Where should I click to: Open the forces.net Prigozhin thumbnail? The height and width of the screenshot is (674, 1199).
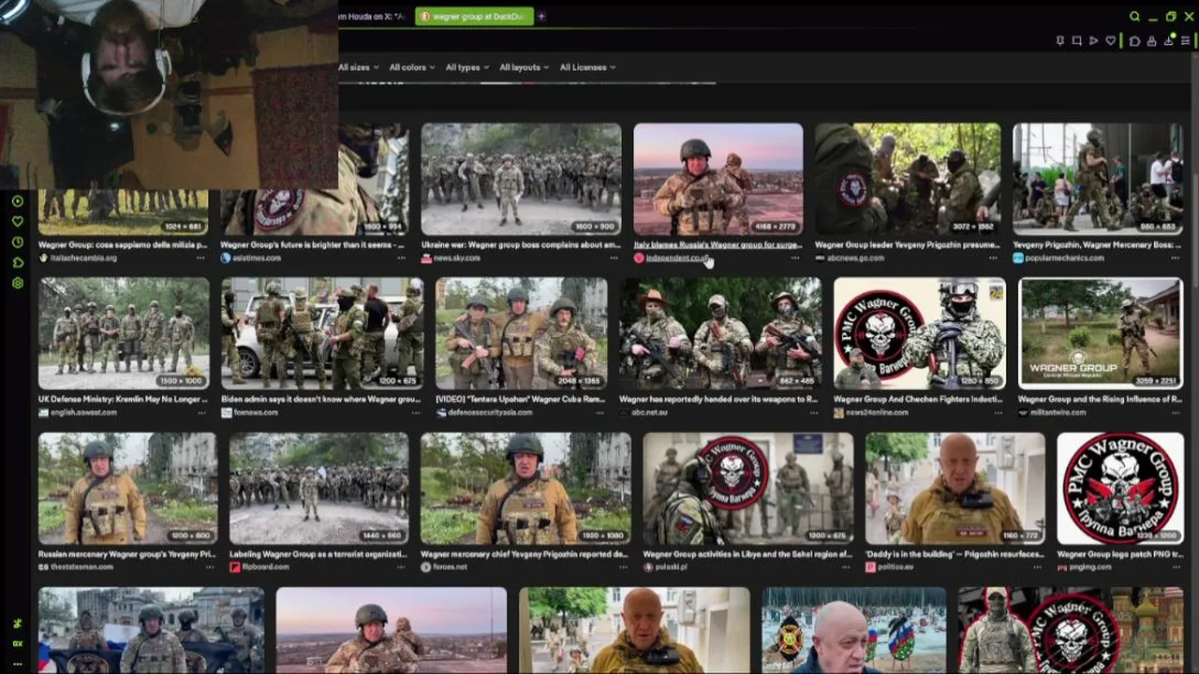click(525, 488)
